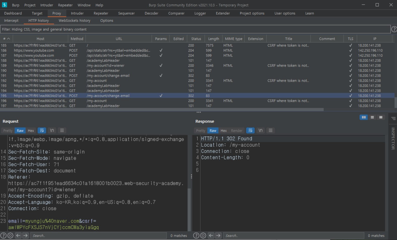Open the Project options tab
The height and width of the screenshot is (240, 397).
click(252, 13)
